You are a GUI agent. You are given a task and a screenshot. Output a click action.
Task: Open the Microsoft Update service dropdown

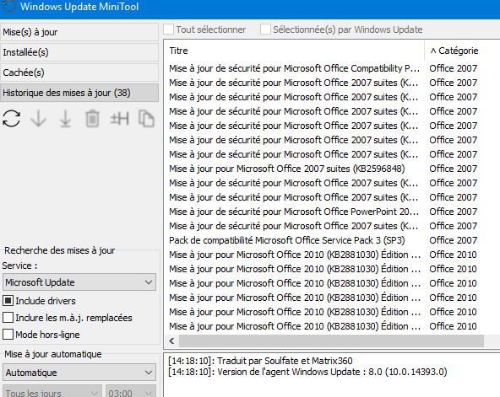[79, 282]
